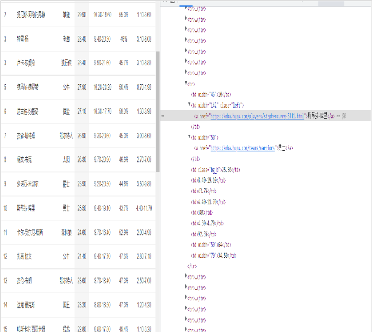Open the stephencurry-3311.html href link in the DOM tree
This screenshot has width=372, height=332.
257,116
